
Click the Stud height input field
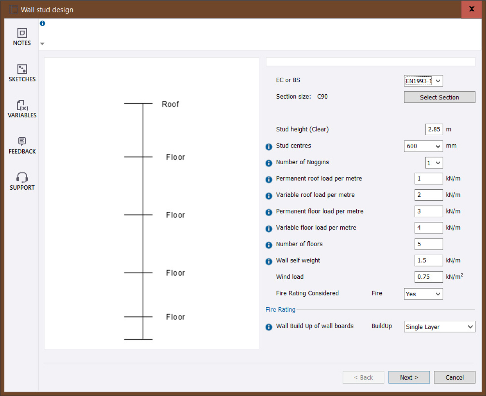click(x=433, y=130)
